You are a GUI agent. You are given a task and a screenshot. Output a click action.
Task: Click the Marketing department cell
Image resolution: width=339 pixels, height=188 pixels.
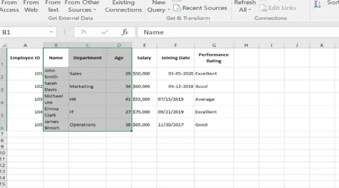click(88, 86)
